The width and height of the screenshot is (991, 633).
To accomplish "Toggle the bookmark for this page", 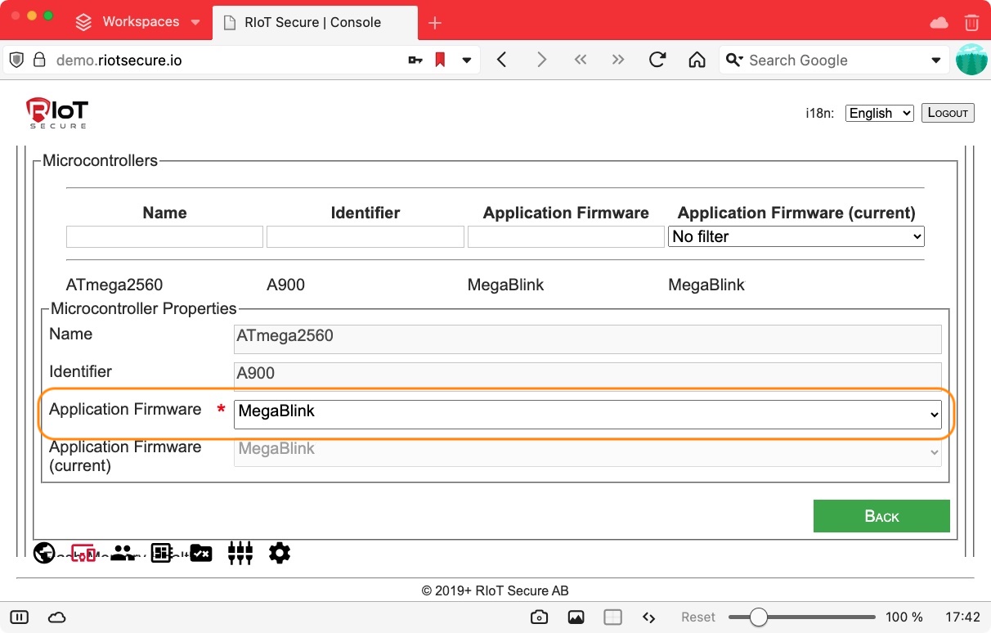I will tap(440, 60).
